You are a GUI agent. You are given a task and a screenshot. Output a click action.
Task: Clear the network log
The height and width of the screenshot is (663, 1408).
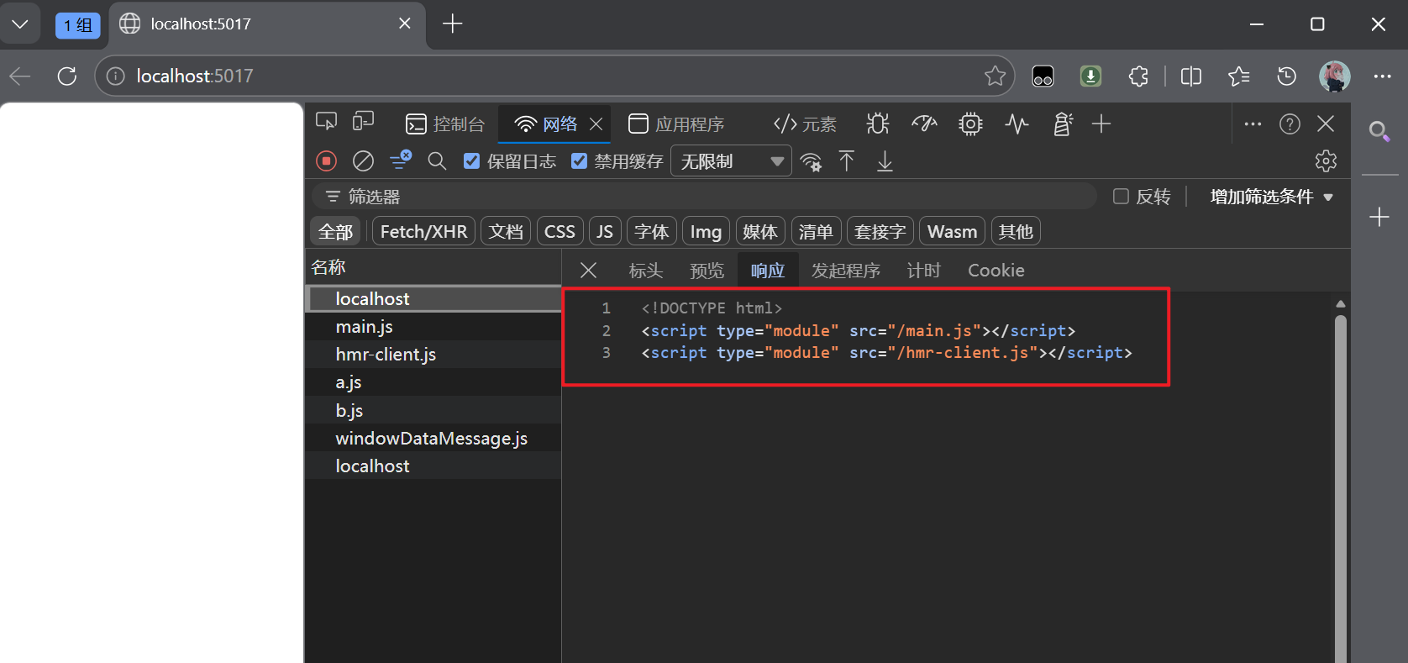coord(364,160)
